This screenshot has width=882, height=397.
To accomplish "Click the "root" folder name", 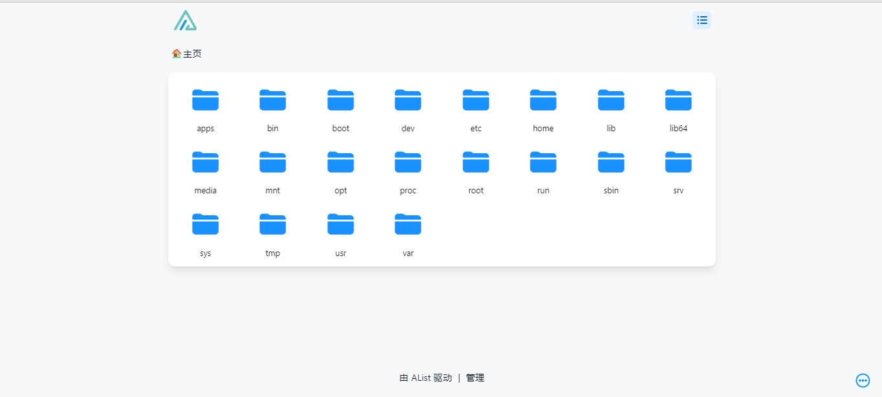I will (x=476, y=191).
